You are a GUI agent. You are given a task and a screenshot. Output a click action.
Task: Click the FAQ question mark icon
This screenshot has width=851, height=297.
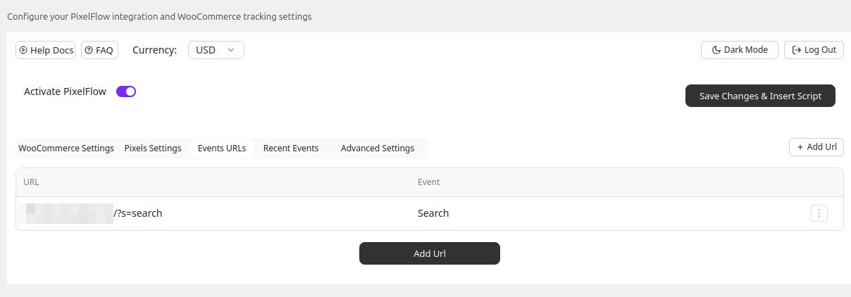[x=89, y=50]
